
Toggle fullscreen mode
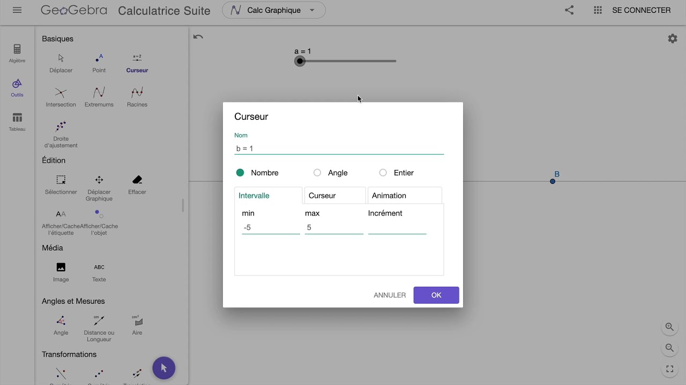(669, 369)
